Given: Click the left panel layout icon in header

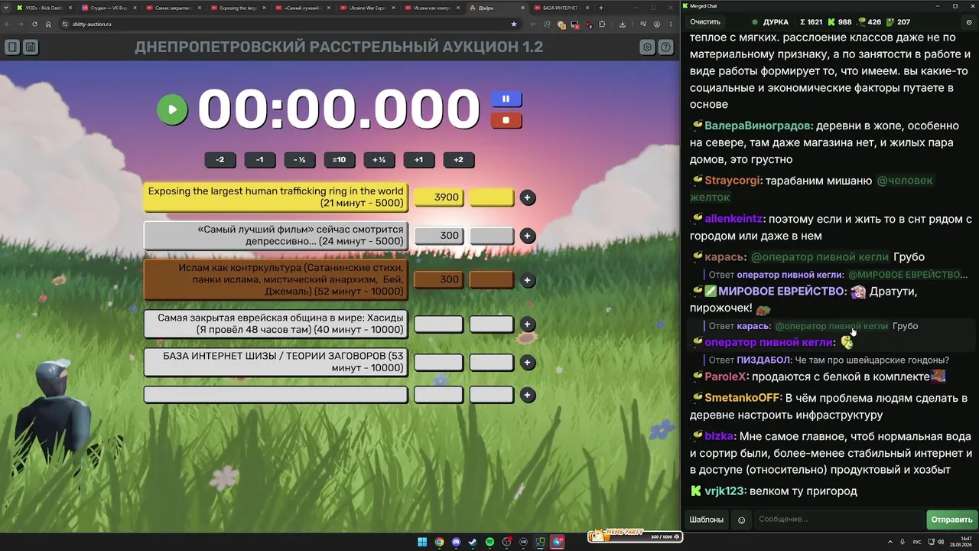Looking at the screenshot, I should [12, 47].
